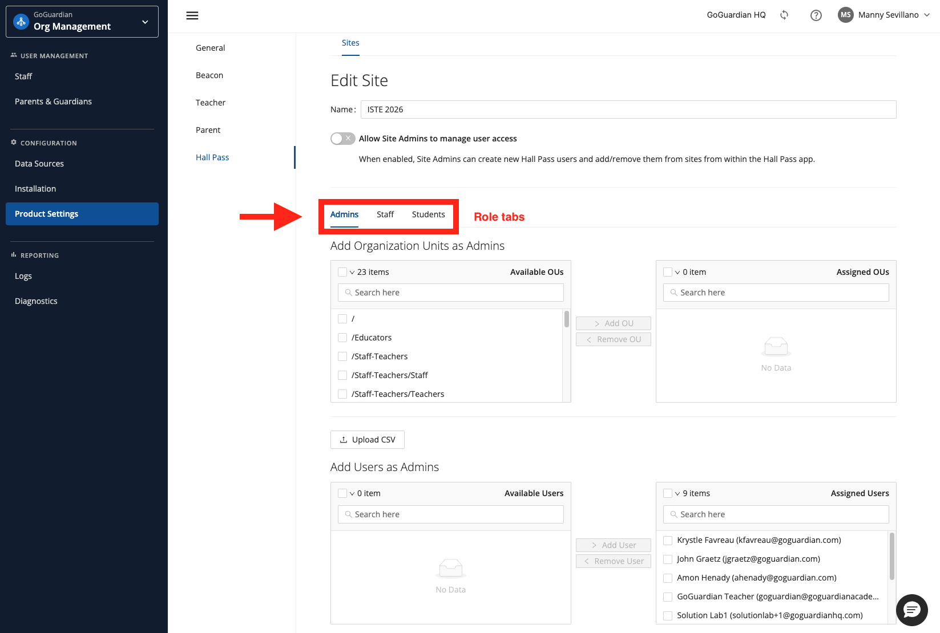Check the root '/' OU checkbox

342,319
